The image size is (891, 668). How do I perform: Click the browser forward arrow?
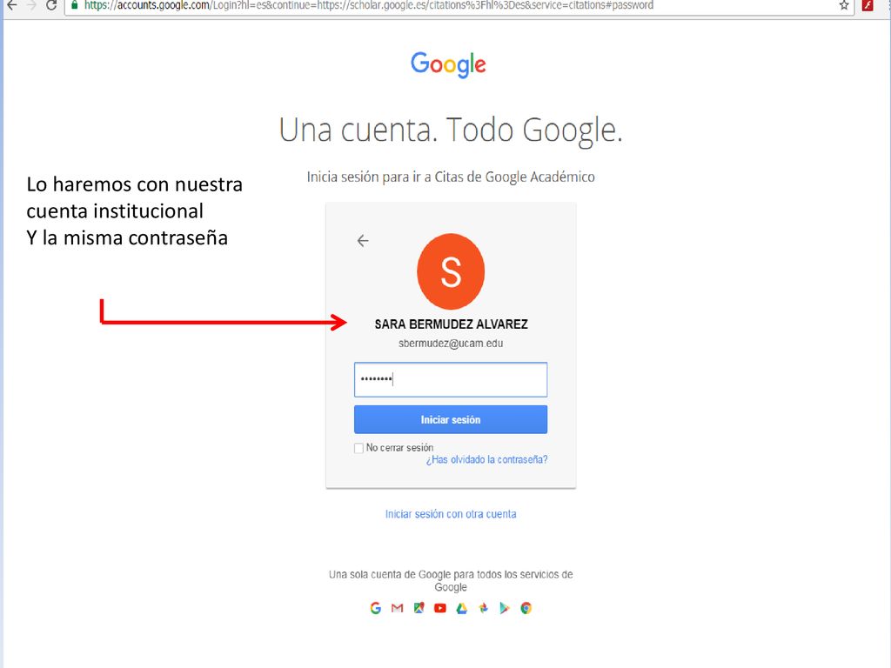tap(31, 6)
